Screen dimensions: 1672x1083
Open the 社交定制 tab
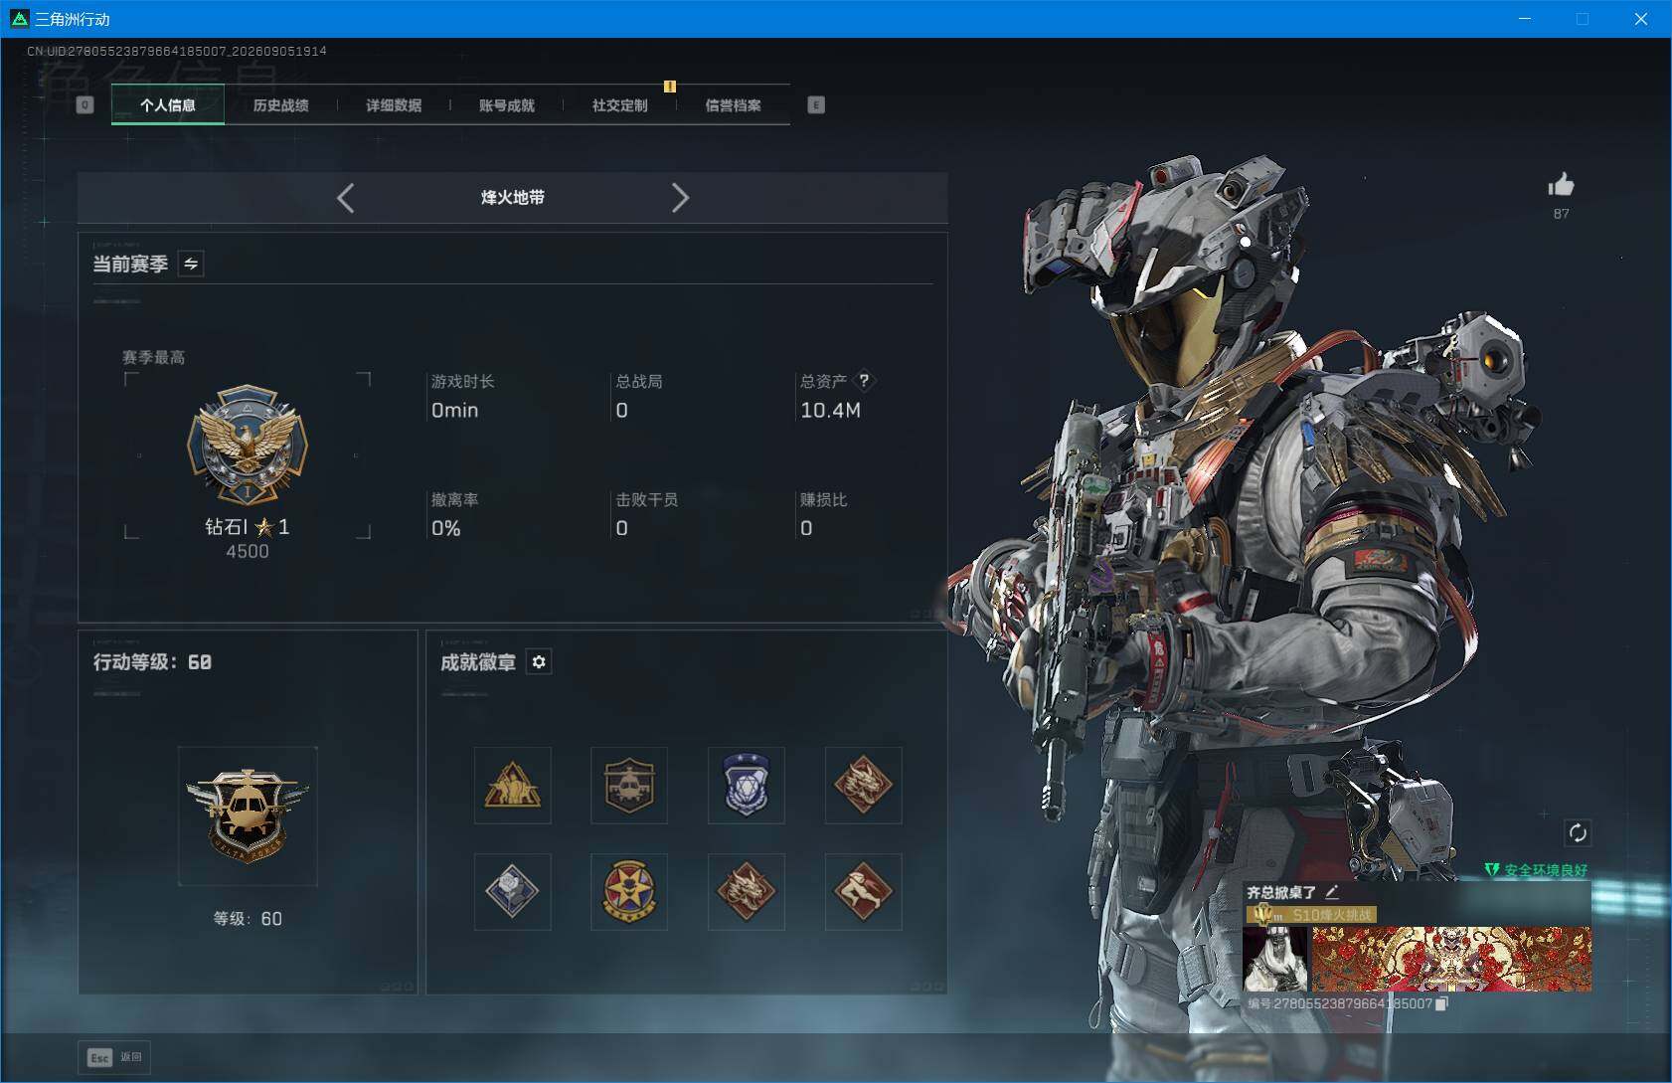[x=619, y=104]
